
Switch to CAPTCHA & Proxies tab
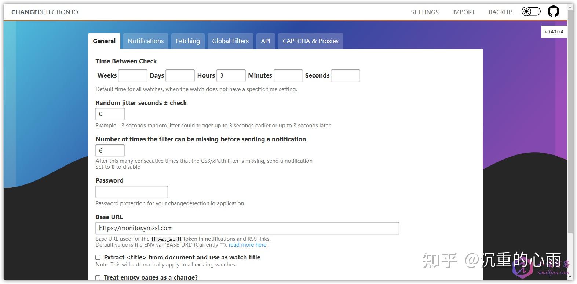coord(310,41)
